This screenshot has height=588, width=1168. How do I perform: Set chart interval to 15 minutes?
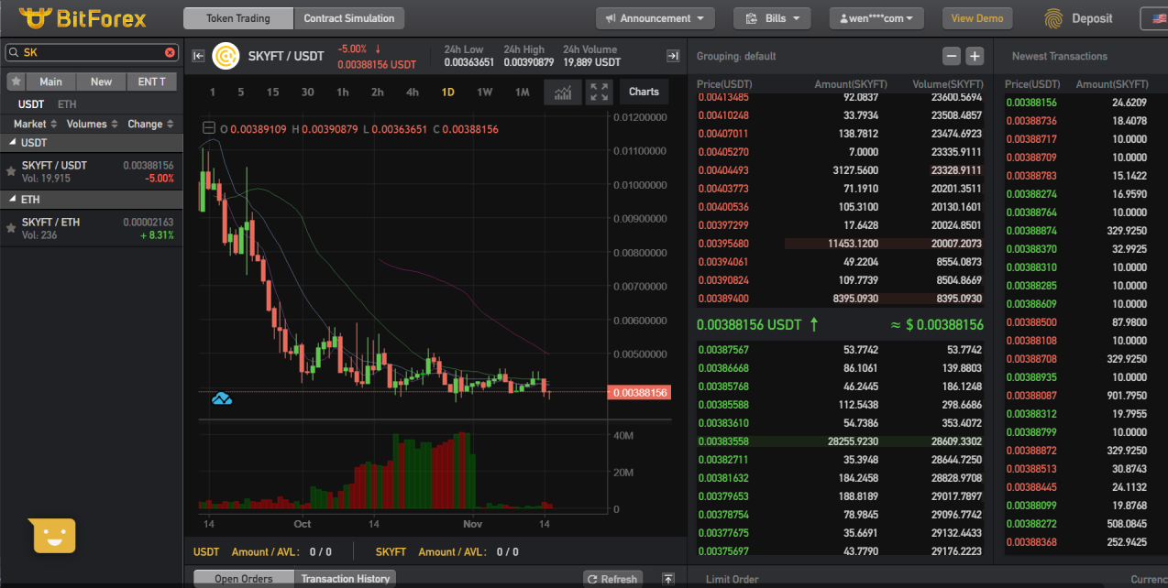pos(272,92)
